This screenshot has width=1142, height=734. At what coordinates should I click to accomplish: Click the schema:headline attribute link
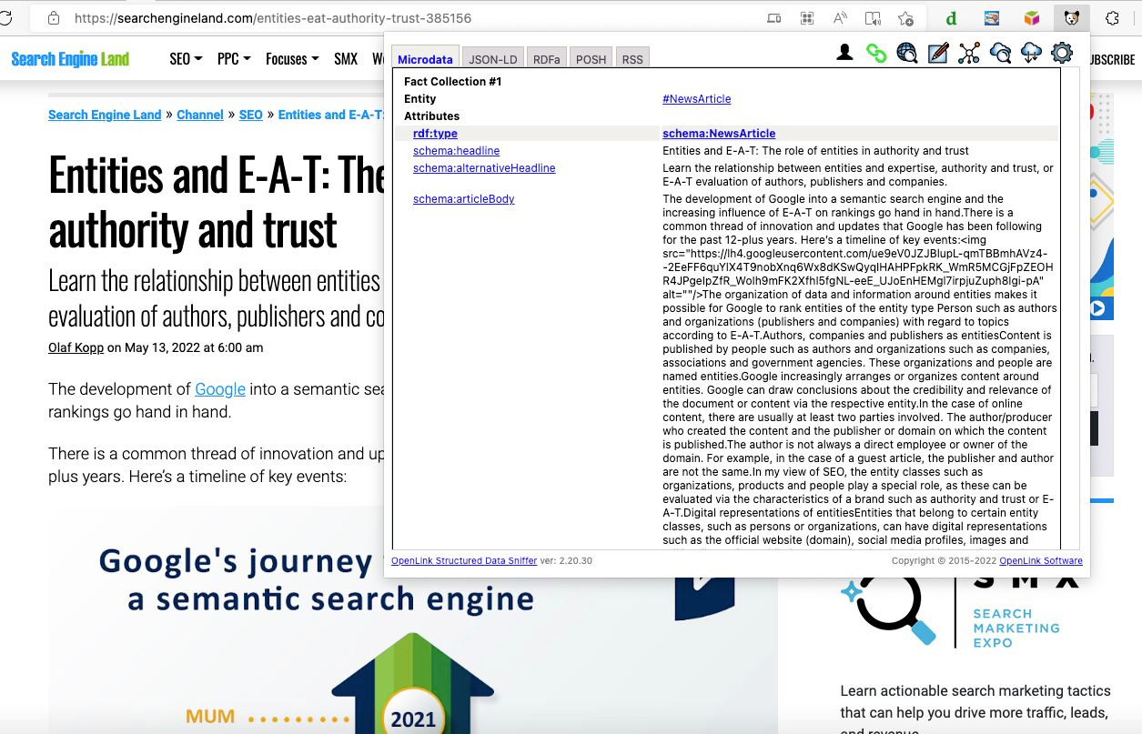point(456,151)
